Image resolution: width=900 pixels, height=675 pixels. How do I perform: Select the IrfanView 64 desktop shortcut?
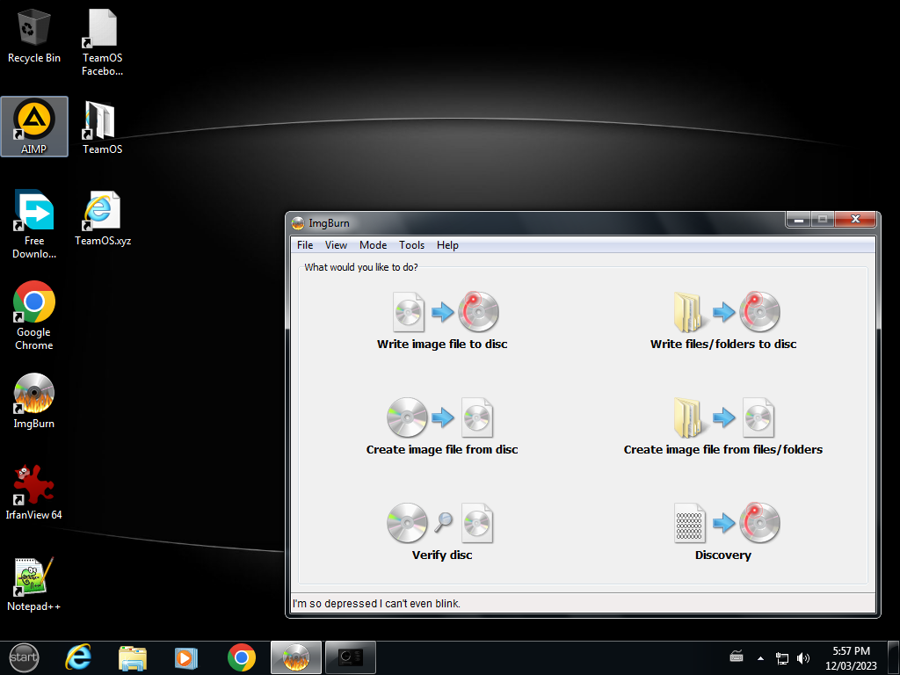point(34,492)
